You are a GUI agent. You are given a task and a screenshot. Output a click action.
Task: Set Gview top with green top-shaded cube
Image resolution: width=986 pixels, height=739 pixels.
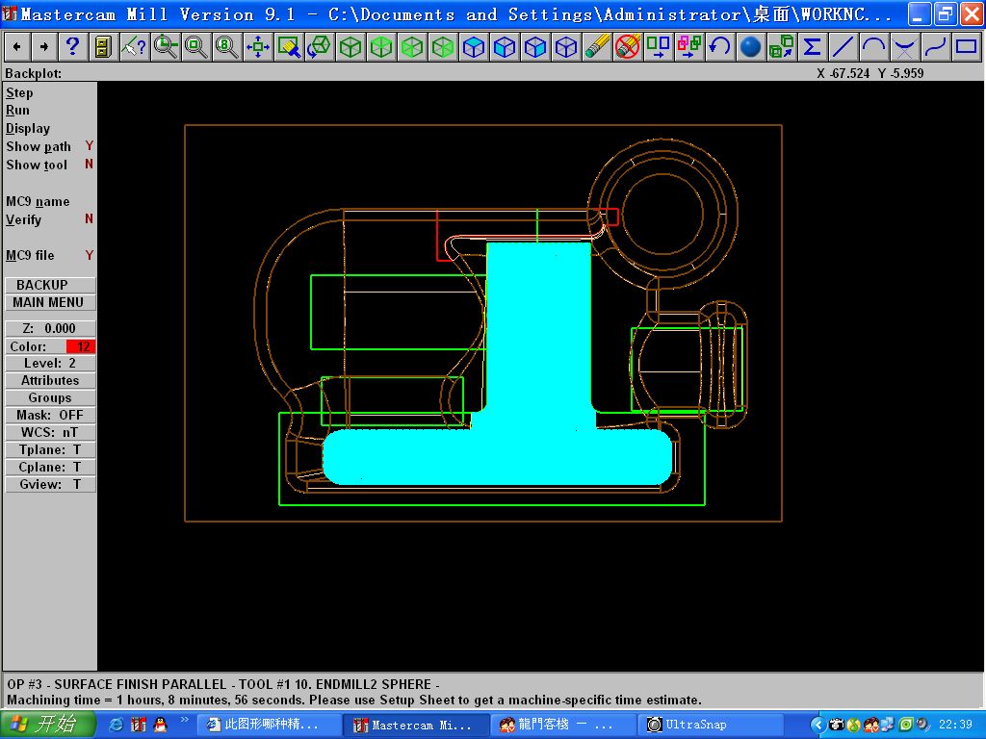380,46
